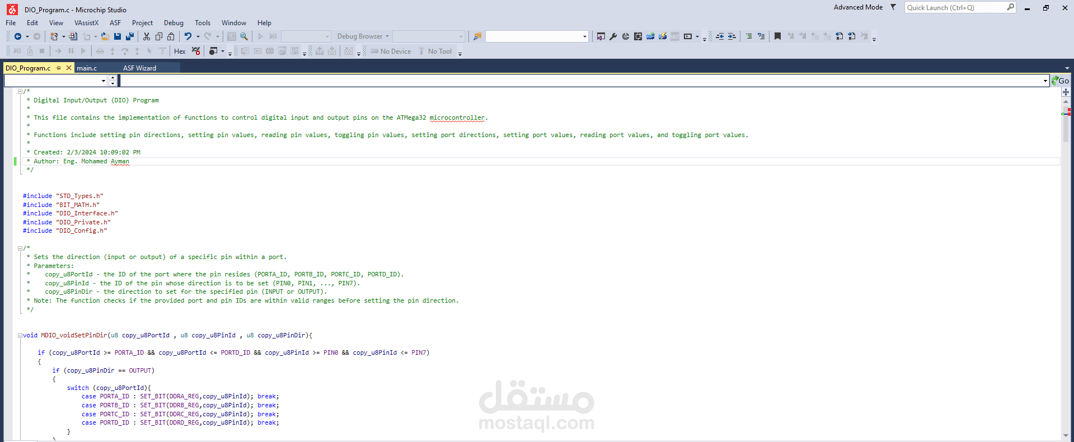Click the Advanced Mode label

858,7
